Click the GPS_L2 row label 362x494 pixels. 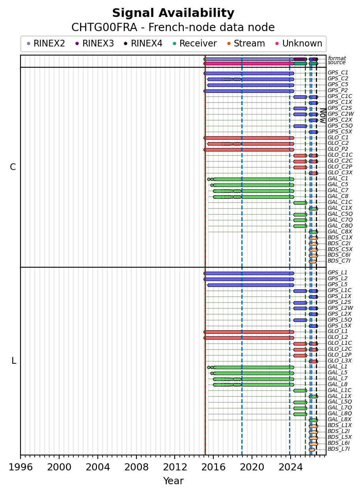click(338, 279)
